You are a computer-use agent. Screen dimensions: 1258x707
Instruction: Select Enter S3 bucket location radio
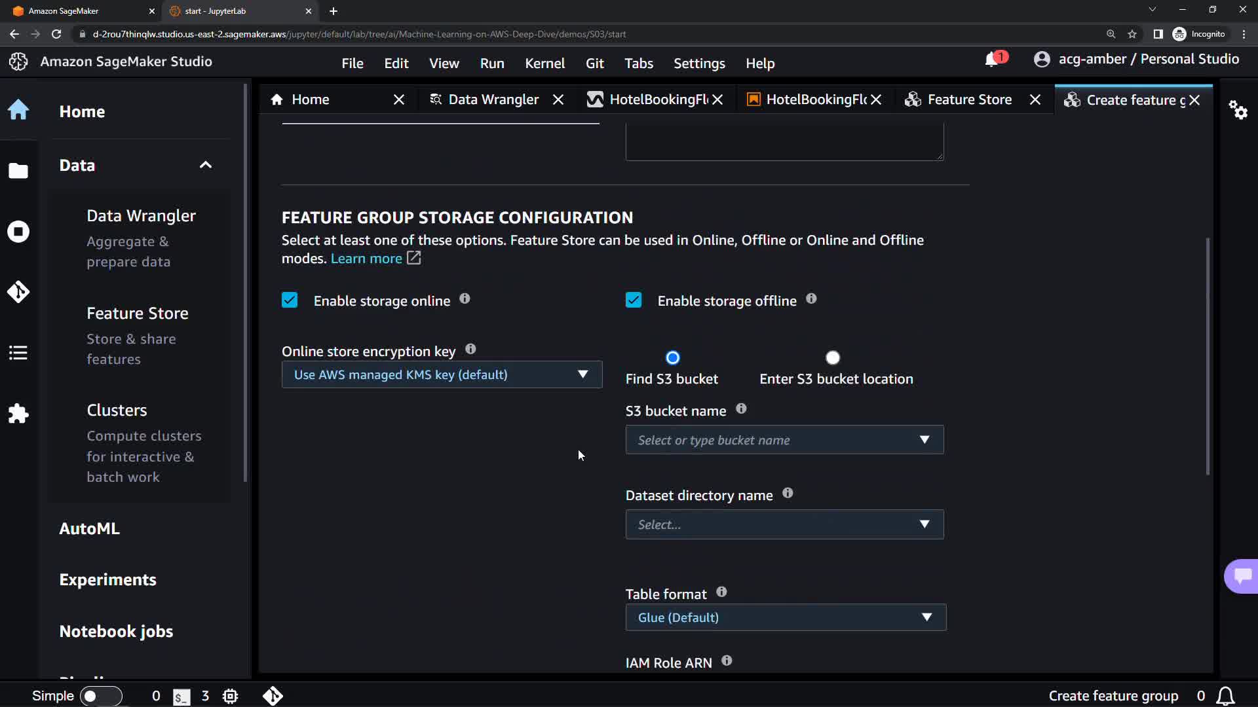tap(833, 358)
